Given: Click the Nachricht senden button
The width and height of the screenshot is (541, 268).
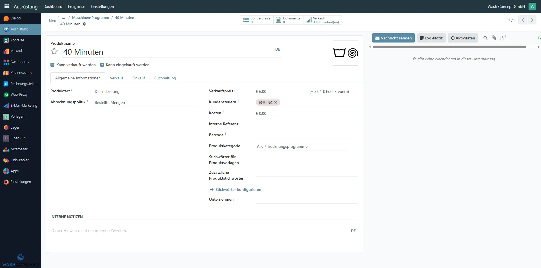Looking at the screenshot, I should pyautogui.click(x=393, y=38).
